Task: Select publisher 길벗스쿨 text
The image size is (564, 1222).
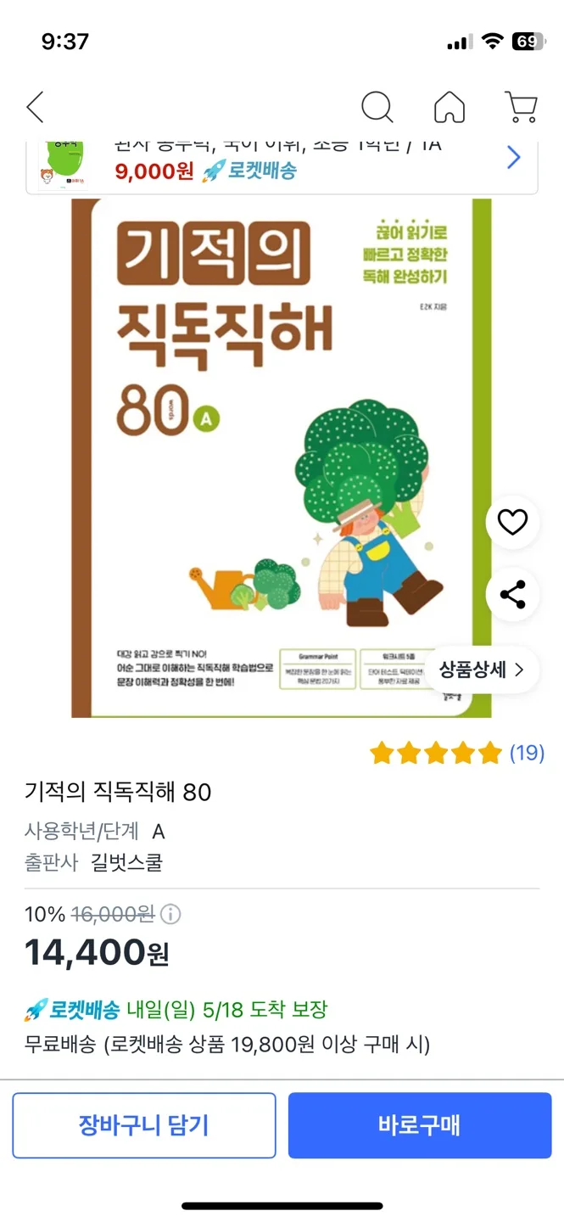Action: pyautogui.click(x=127, y=863)
